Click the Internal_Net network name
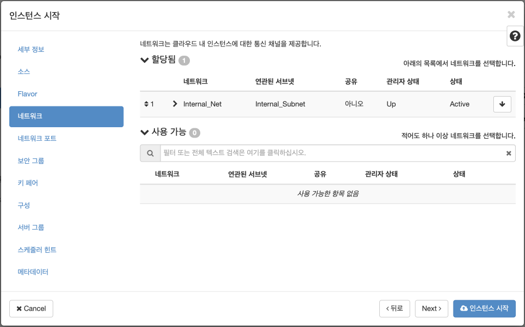Screen dimensions: 525x327 (x=202, y=104)
